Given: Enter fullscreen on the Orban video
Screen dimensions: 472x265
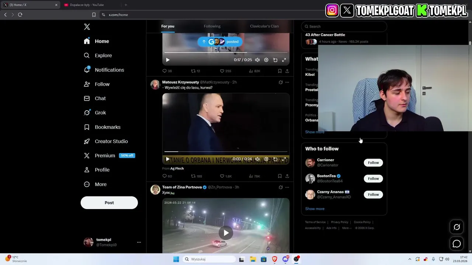Looking at the screenshot, I should 284,159.
